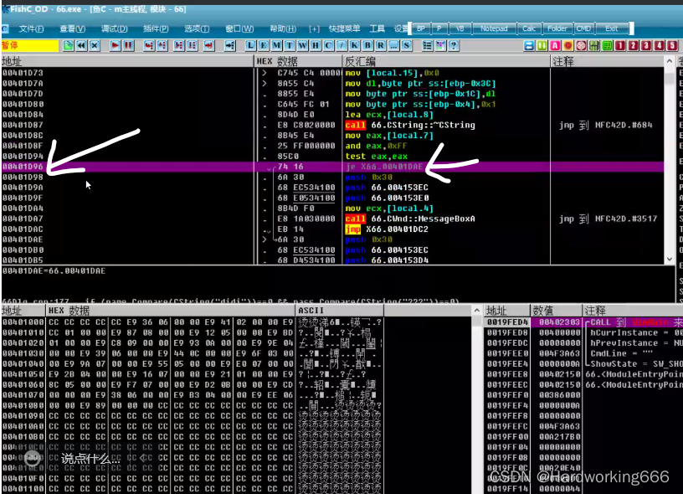Pause execution with red pause icon

click(129, 46)
